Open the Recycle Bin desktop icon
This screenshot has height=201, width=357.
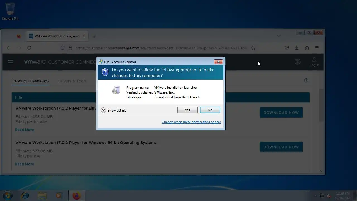(x=10, y=11)
